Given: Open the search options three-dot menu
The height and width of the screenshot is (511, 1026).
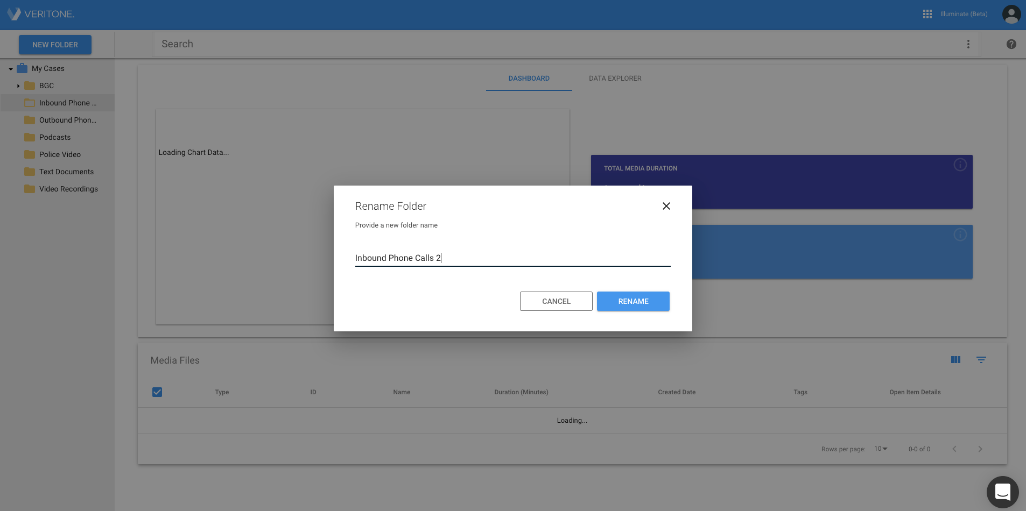Looking at the screenshot, I should 968,44.
